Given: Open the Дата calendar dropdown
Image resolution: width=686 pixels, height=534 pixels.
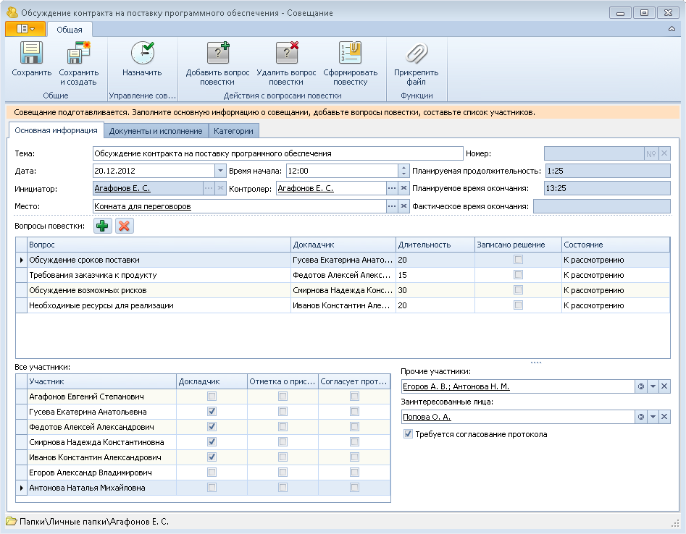Looking at the screenshot, I should click(x=220, y=171).
